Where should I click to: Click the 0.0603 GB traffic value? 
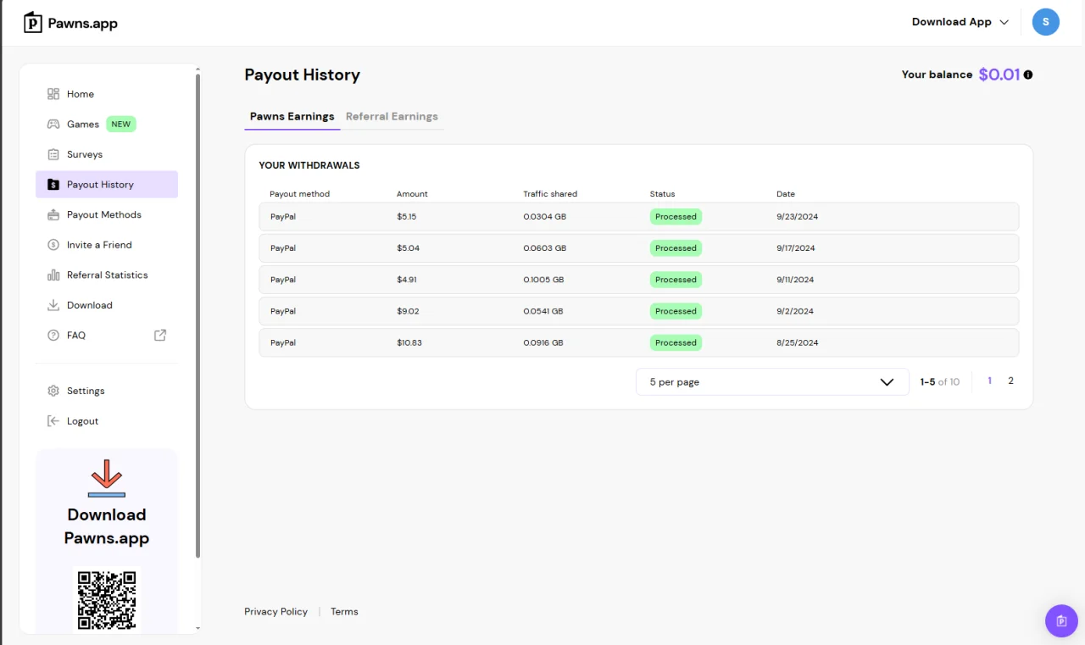544,248
